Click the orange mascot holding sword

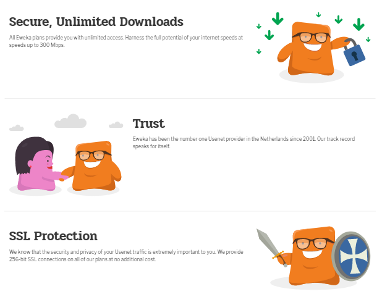[313, 256]
